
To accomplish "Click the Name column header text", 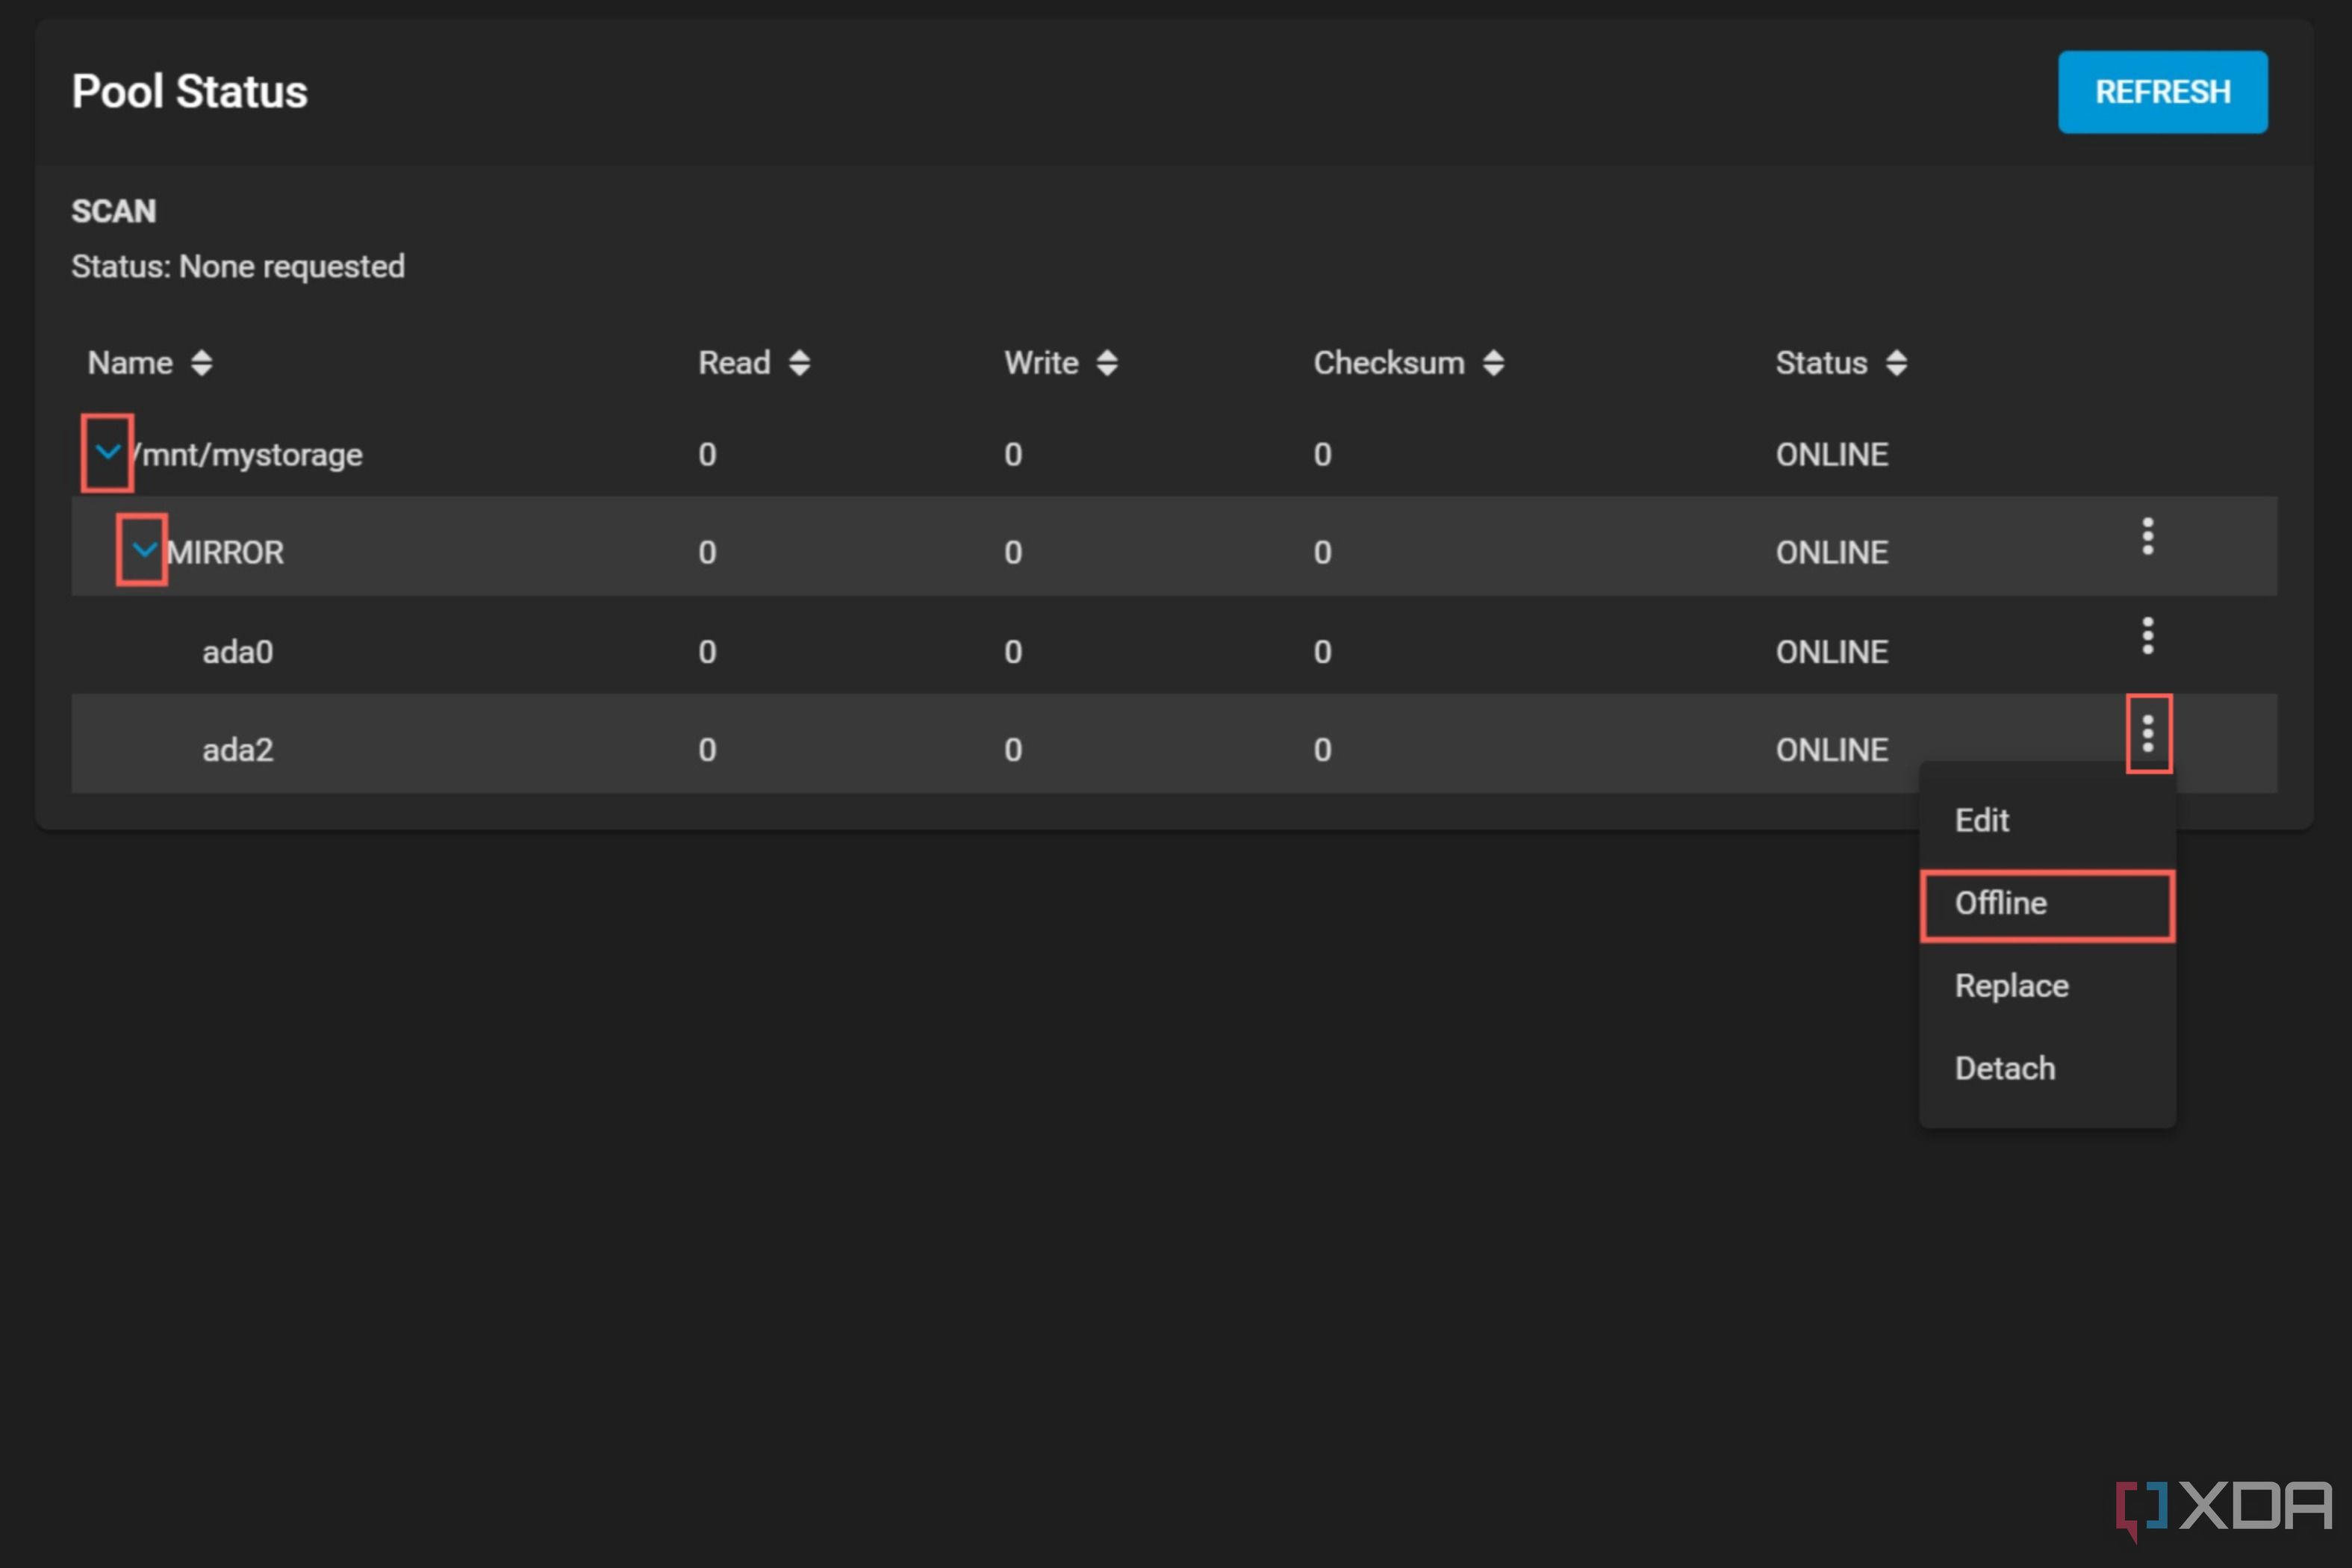I will tap(130, 363).
